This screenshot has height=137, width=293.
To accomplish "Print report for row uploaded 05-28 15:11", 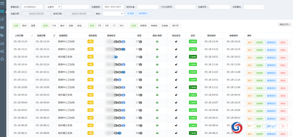I will (x=157, y=49).
